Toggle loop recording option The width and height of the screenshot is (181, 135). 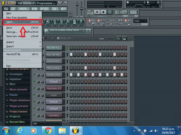[x=117, y=20]
